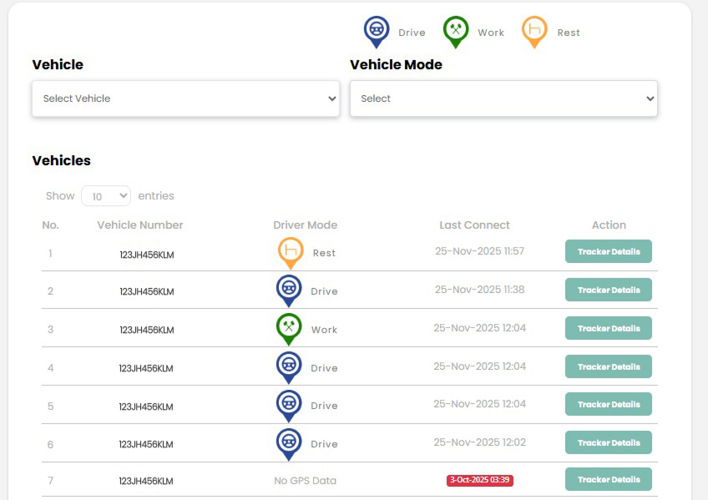Sort by the Driver Mode column header
Image resolution: width=708 pixels, height=500 pixels.
[x=306, y=225]
